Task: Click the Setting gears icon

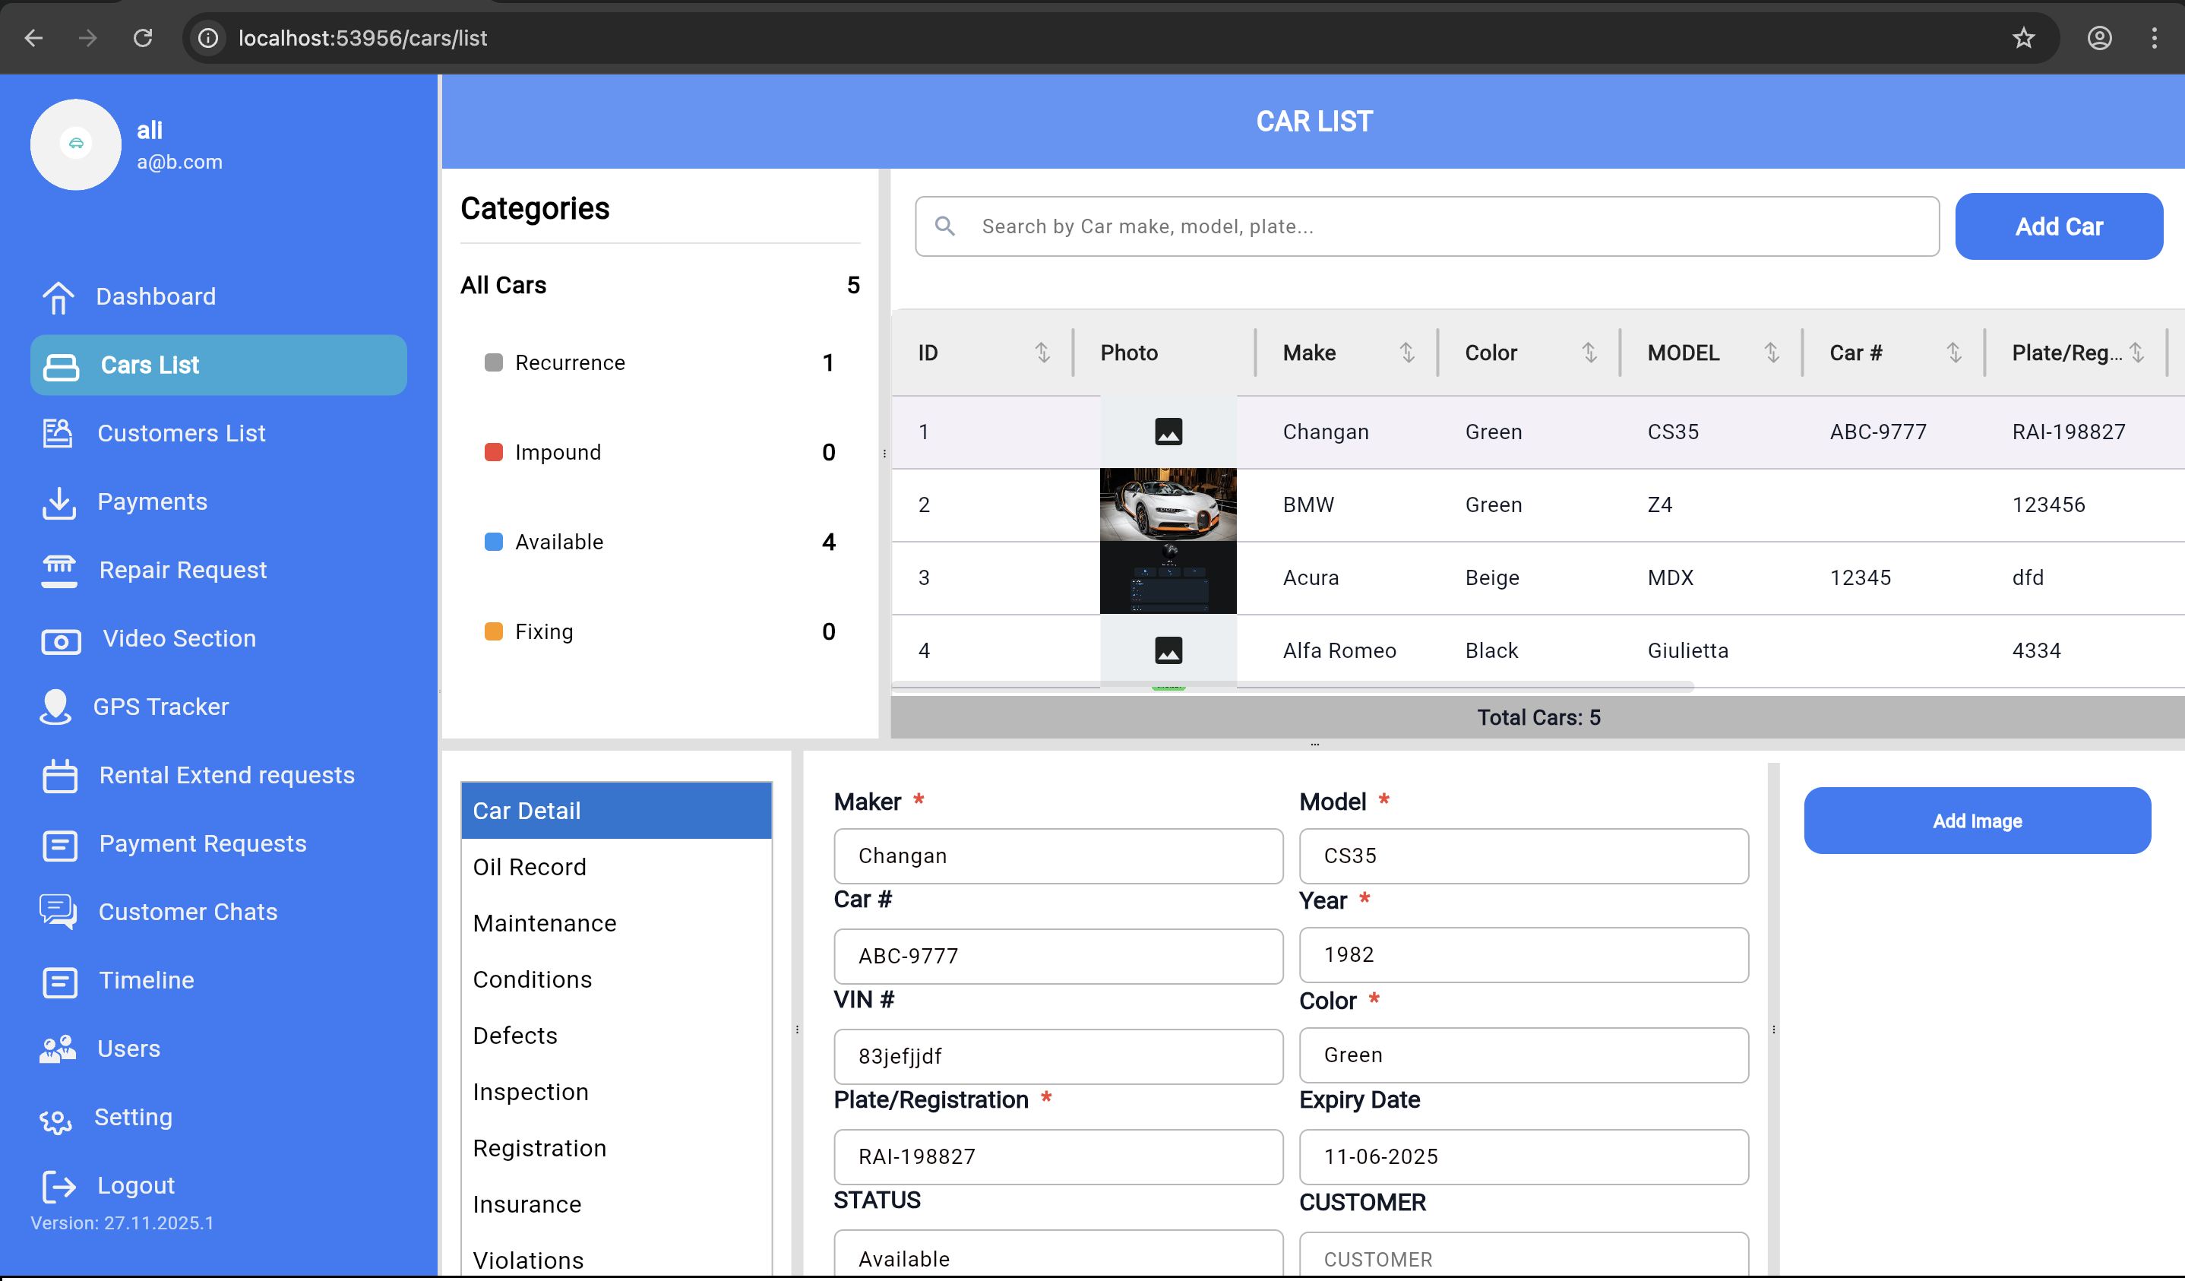Action: point(56,1119)
